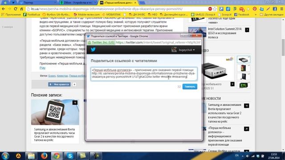Go to the home page icon
This screenshot has width=285, height=160.
coord(21,9)
